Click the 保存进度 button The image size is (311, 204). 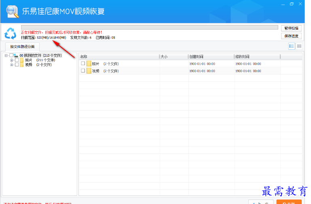tap(291, 36)
